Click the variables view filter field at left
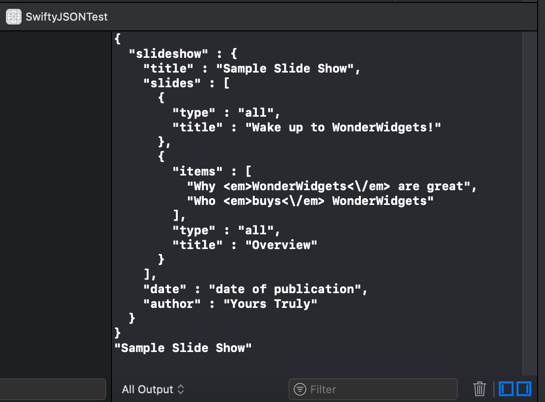 pyautogui.click(x=53, y=389)
